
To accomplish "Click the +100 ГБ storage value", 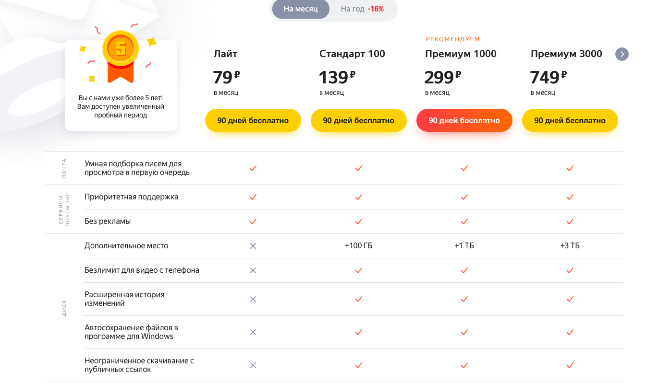I will [358, 246].
